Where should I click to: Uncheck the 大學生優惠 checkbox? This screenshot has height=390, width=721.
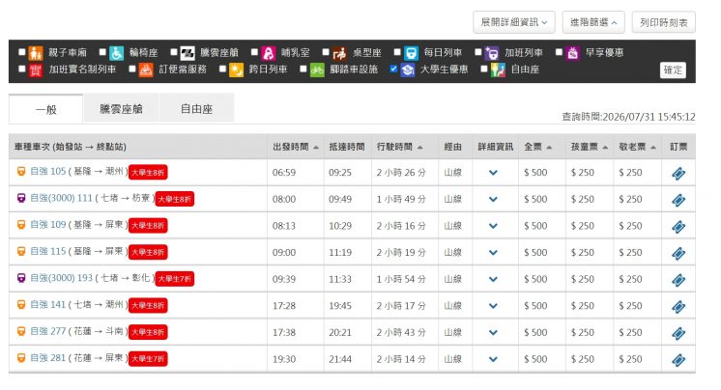coord(393,69)
